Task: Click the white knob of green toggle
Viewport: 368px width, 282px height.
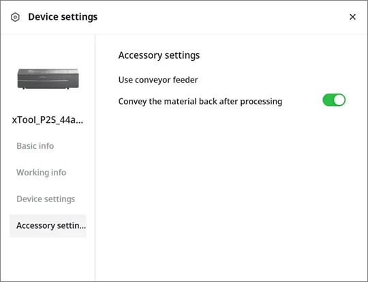Action: tap(339, 100)
